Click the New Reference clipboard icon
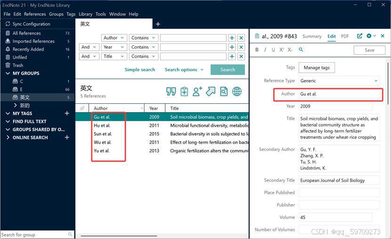This screenshot has height=239, width=391. point(184,91)
